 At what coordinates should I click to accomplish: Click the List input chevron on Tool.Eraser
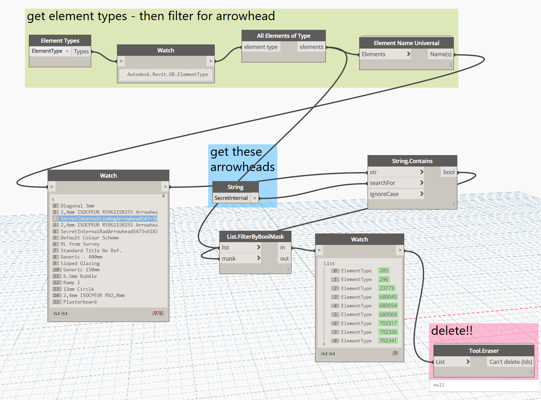tap(468, 361)
